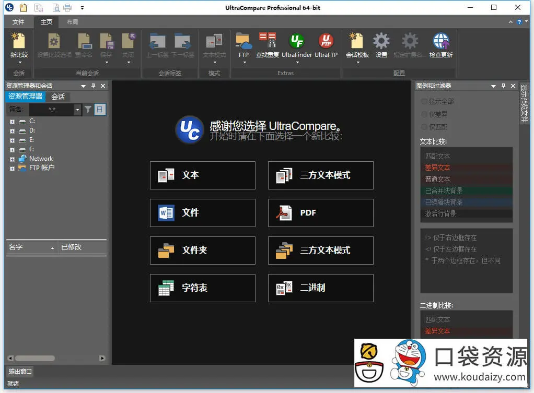
Task: Open 会话模板 session templates
Action: 357,45
